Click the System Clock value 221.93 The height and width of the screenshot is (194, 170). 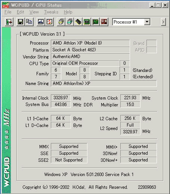pos(130,98)
